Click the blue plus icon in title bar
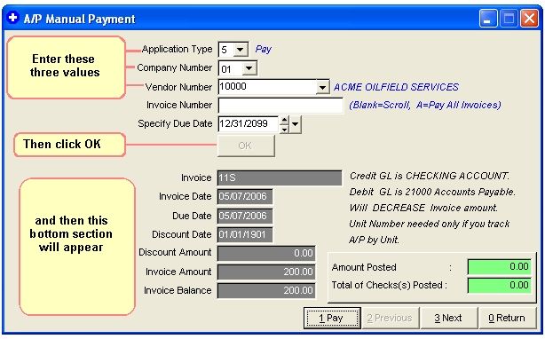Image resolution: width=545 pixels, height=339 pixels. click(x=12, y=18)
